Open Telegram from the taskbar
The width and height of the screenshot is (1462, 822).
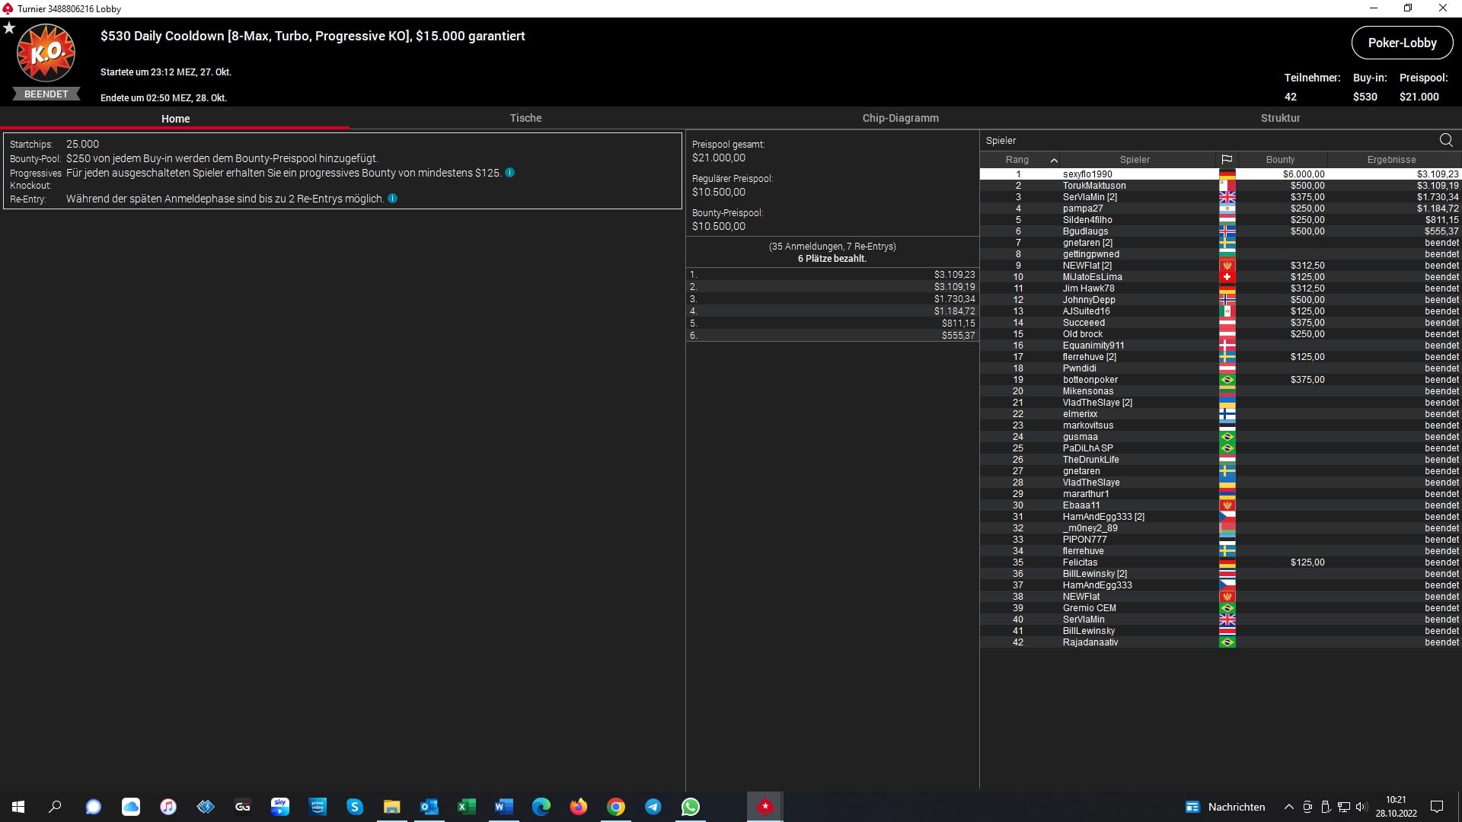[653, 807]
